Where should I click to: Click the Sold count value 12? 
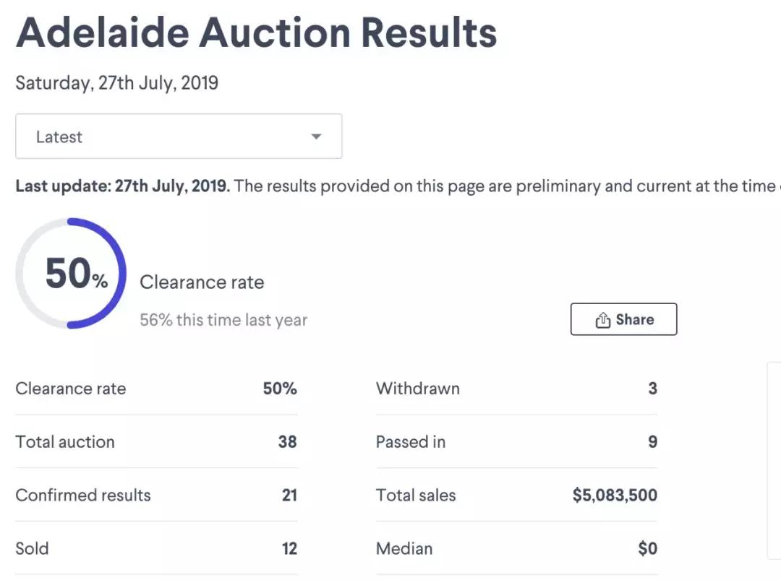click(x=289, y=548)
